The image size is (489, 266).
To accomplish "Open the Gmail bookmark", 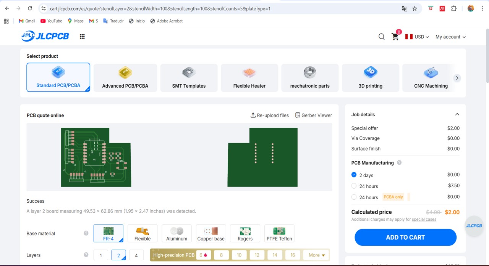I will coord(27,21).
